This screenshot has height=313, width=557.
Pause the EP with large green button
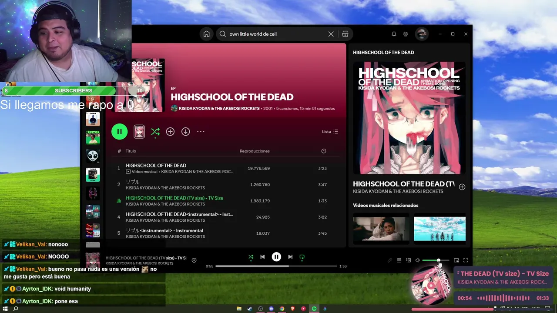119,132
